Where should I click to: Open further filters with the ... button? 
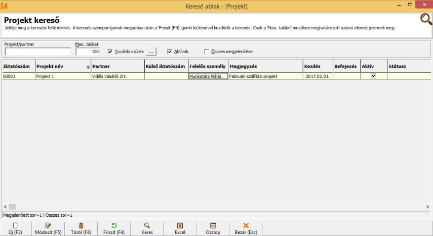coord(151,51)
